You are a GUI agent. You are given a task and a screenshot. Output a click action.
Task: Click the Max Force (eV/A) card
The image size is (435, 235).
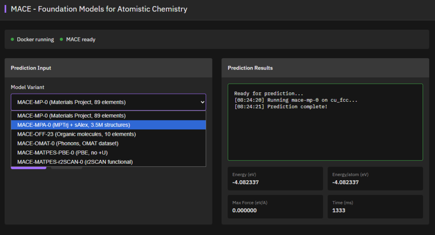coord(275,207)
